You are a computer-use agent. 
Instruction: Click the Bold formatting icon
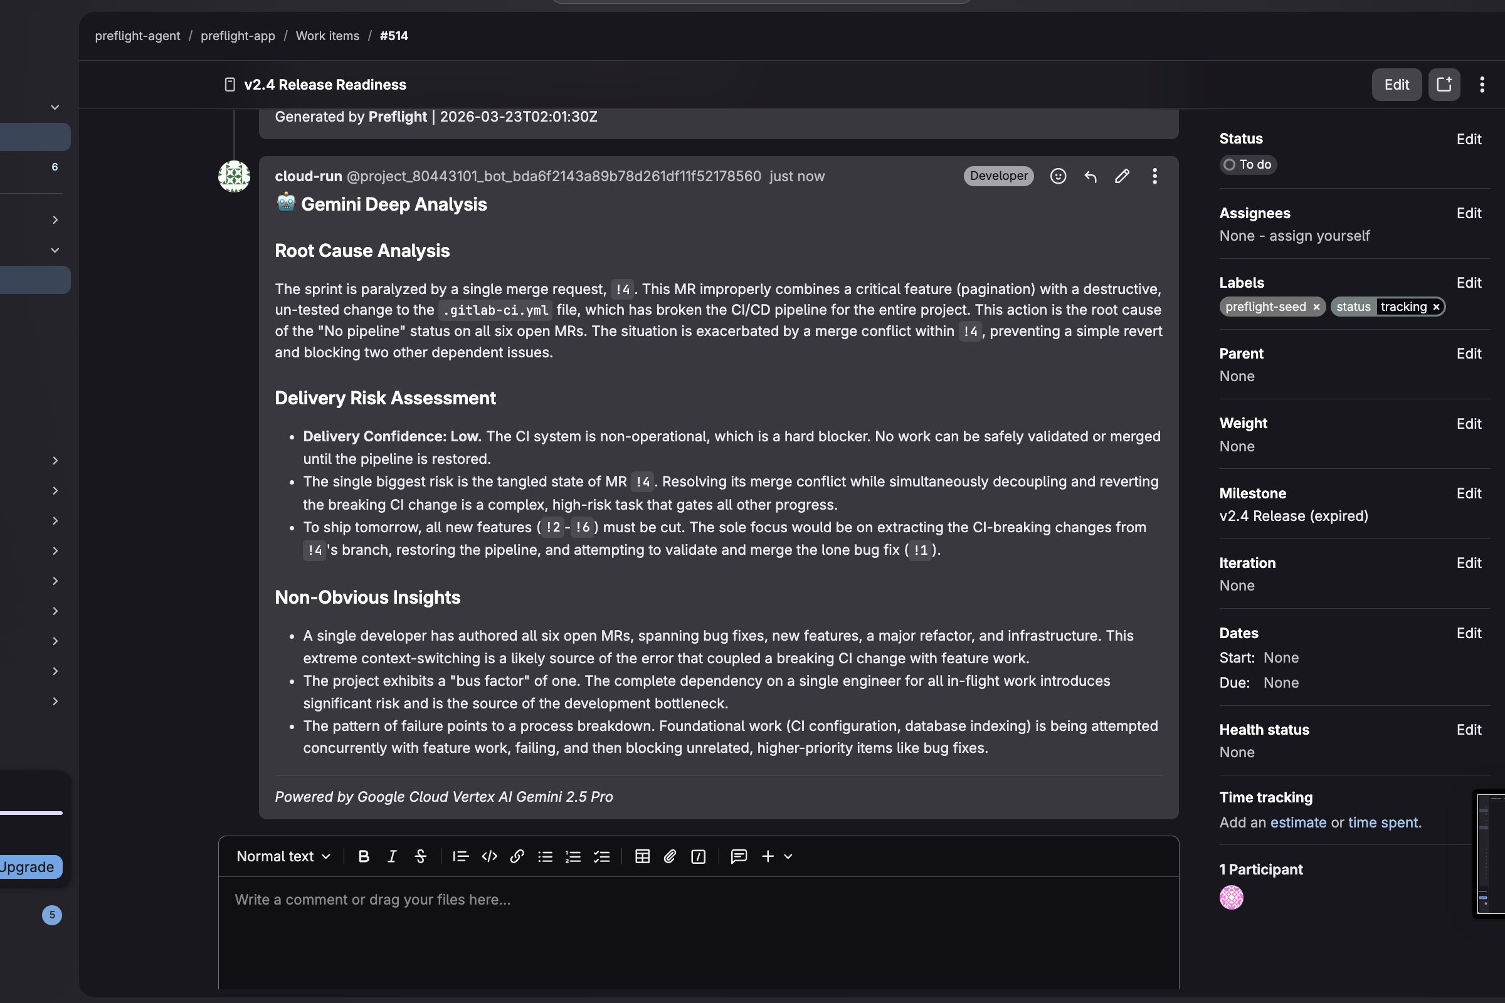[x=364, y=856]
